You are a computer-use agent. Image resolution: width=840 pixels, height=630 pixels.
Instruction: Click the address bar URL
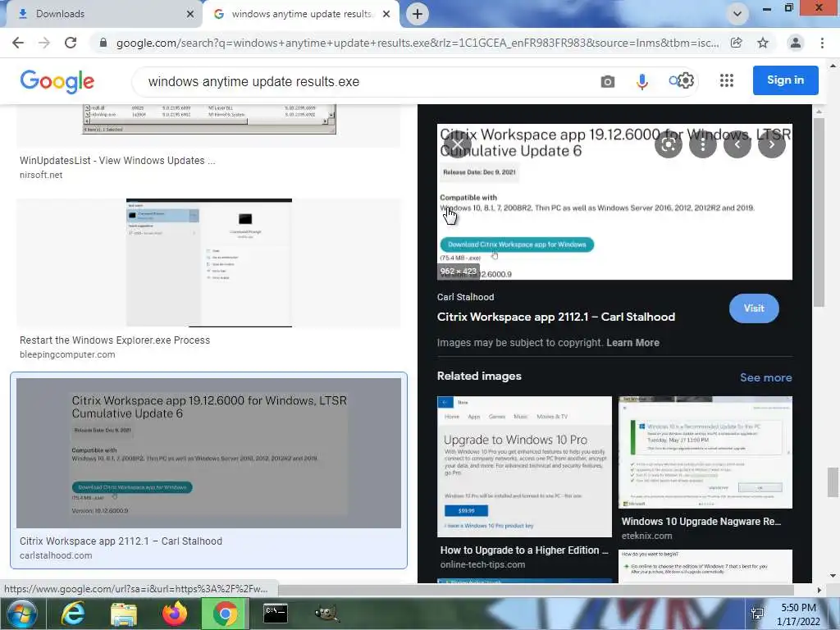click(x=418, y=43)
